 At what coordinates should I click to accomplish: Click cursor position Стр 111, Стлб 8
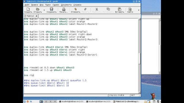click(117, 95)
